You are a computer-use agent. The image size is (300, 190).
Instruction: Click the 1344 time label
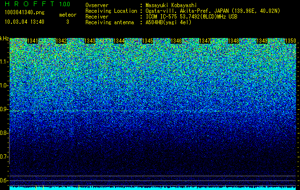tap(119, 41)
